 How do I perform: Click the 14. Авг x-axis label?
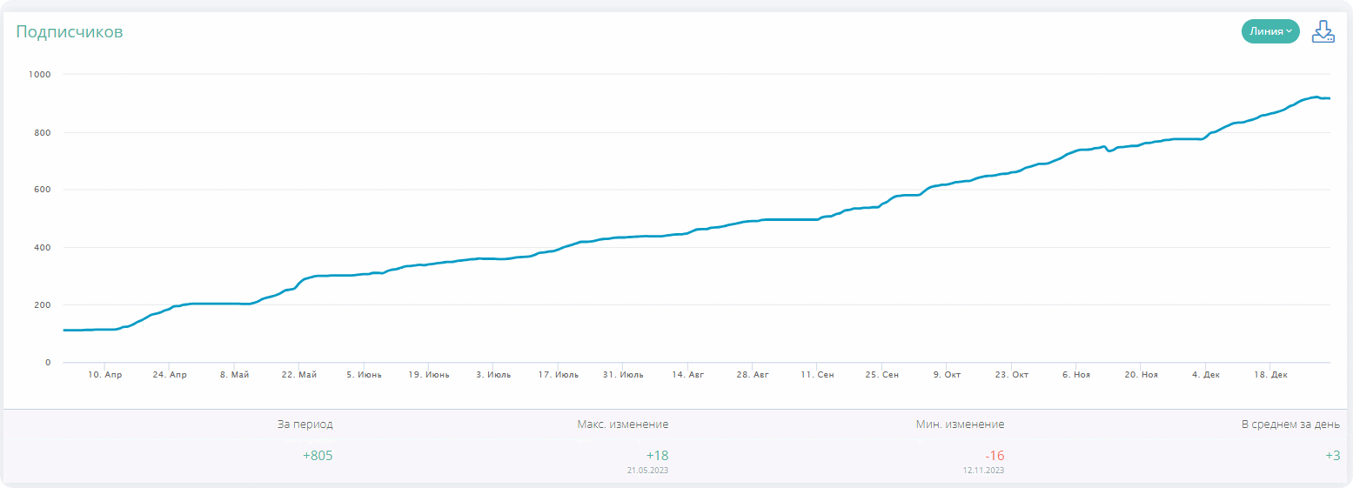click(687, 375)
